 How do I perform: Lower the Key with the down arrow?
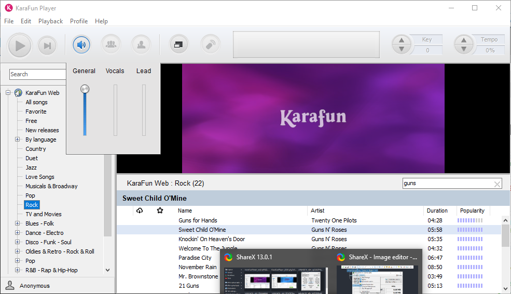pyautogui.click(x=402, y=49)
